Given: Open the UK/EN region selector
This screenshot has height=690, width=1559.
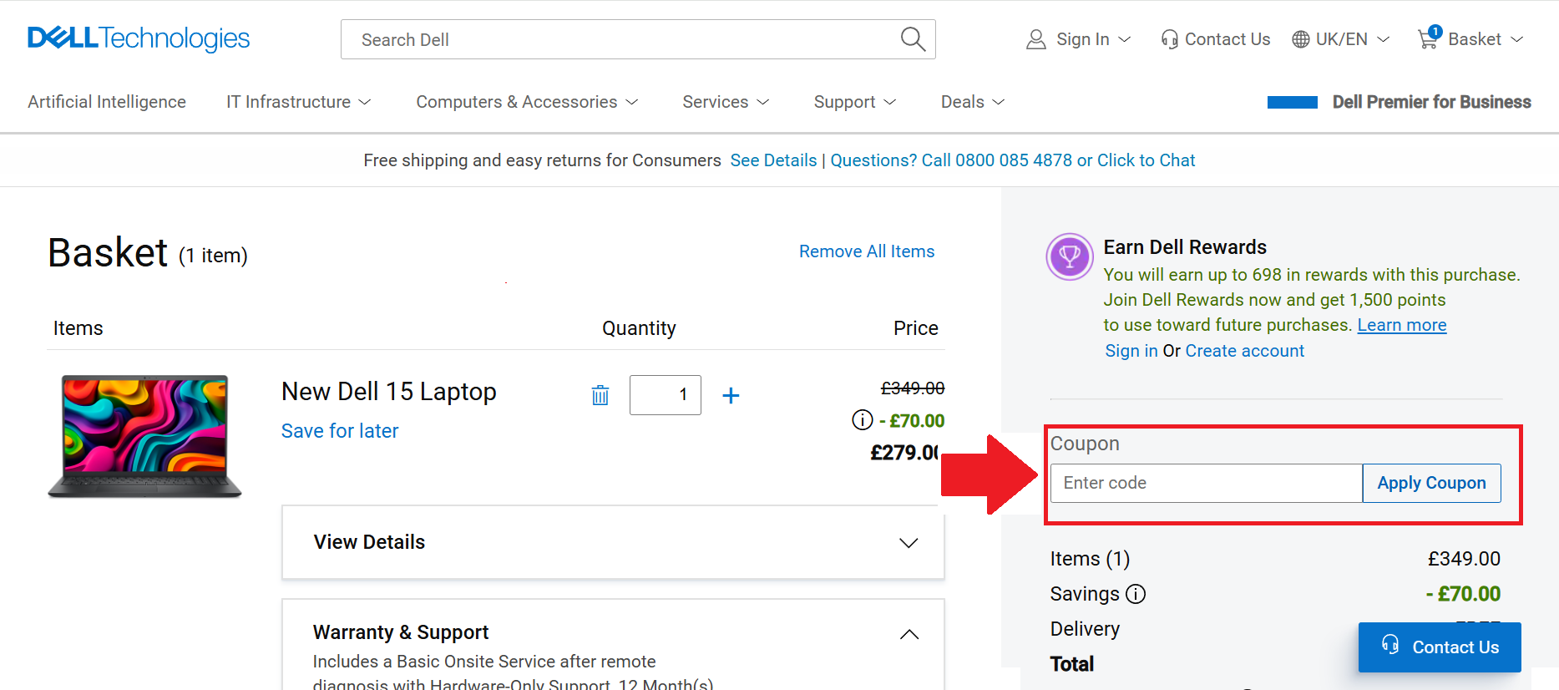Looking at the screenshot, I should pos(1340,39).
